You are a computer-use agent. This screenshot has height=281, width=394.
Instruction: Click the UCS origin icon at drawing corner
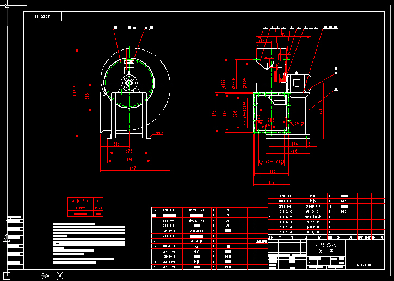[7, 276]
